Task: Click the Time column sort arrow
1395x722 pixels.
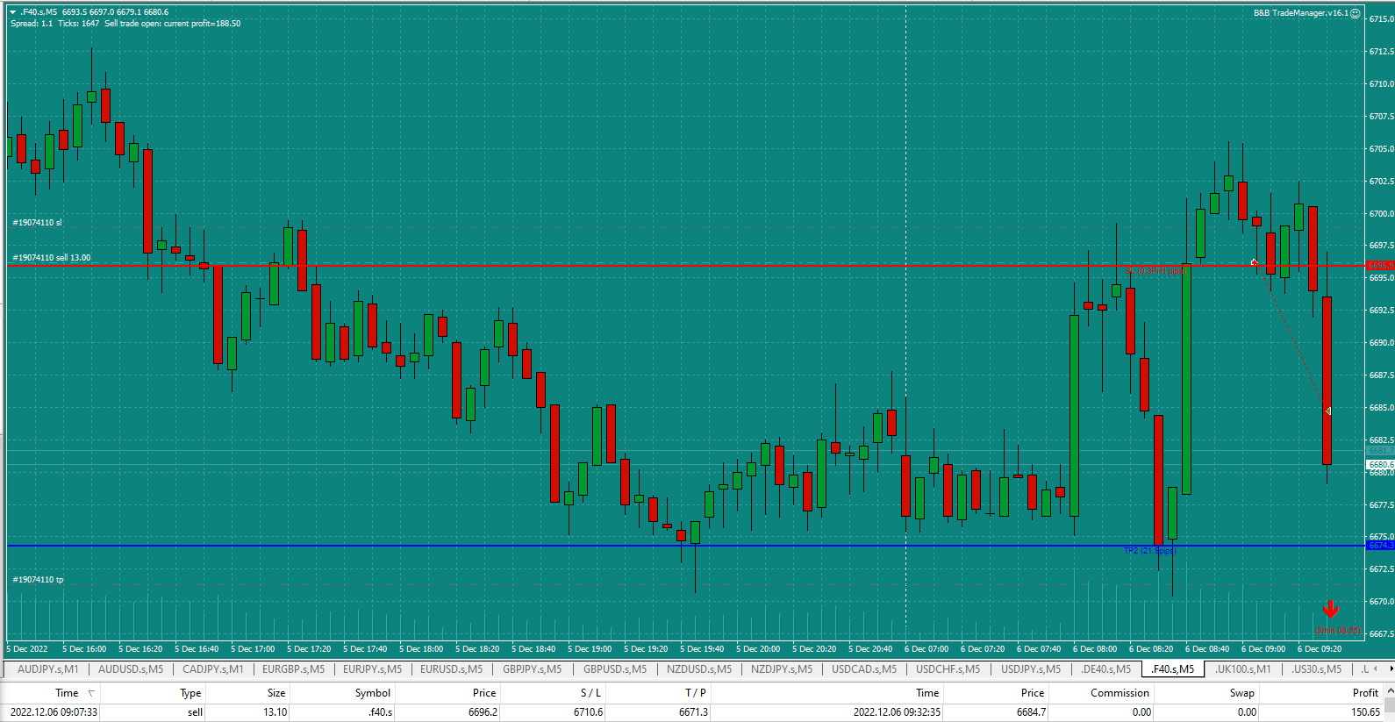Action: tap(91, 693)
